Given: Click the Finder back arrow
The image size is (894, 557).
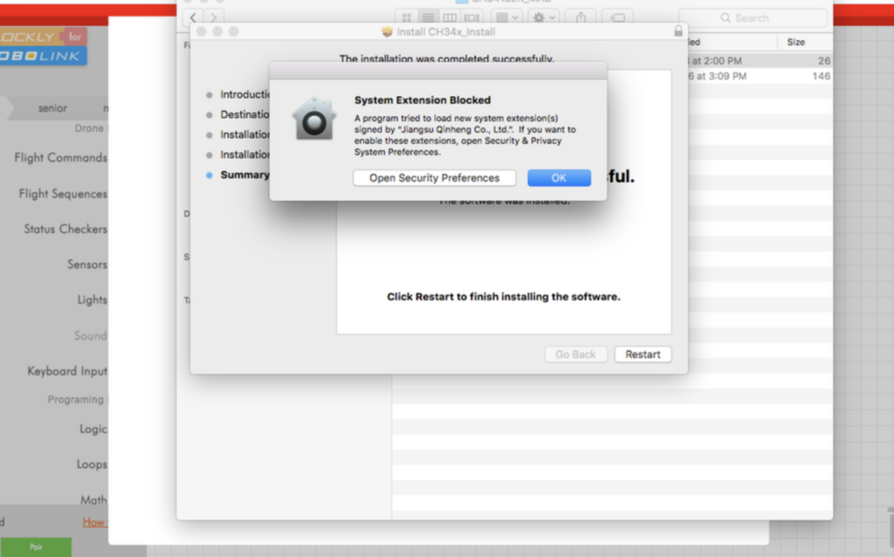Looking at the screenshot, I should pyautogui.click(x=193, y=17).
